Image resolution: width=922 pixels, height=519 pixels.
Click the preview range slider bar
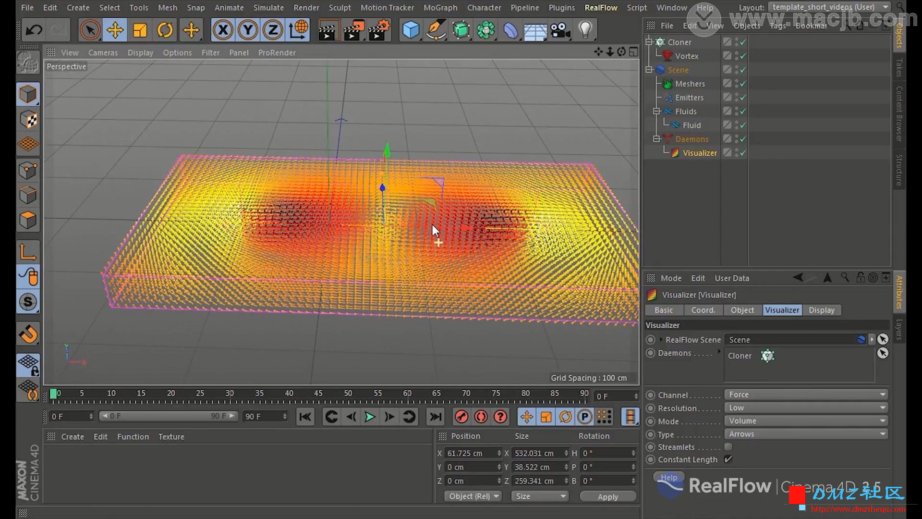click(168, 416)
